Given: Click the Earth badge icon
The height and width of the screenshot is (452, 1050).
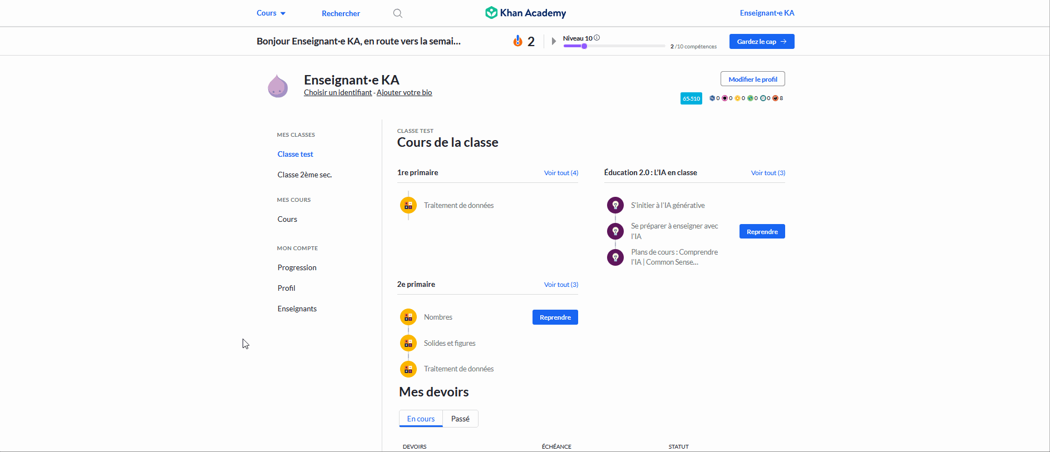Looking at the screenshot, I should coord(750,98).
